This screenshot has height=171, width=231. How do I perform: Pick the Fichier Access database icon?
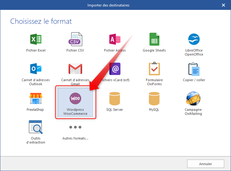click(115, 39)
